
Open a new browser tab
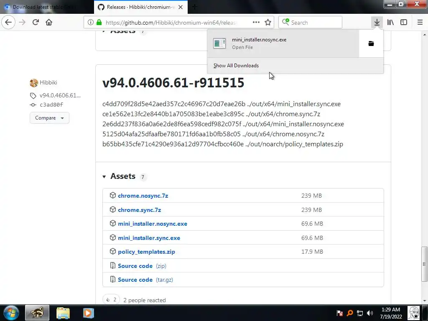195,7
